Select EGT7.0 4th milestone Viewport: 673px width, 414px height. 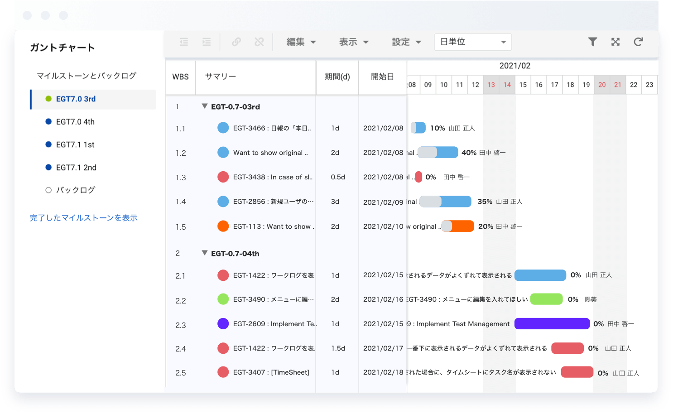[x=75, y=122]
